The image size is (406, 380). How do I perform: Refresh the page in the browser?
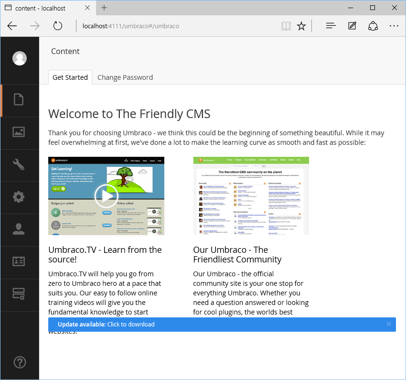pos(57,26)
